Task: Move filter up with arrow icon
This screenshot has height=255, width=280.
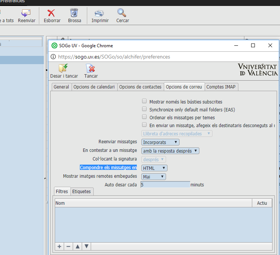Action: coord(78,246)
